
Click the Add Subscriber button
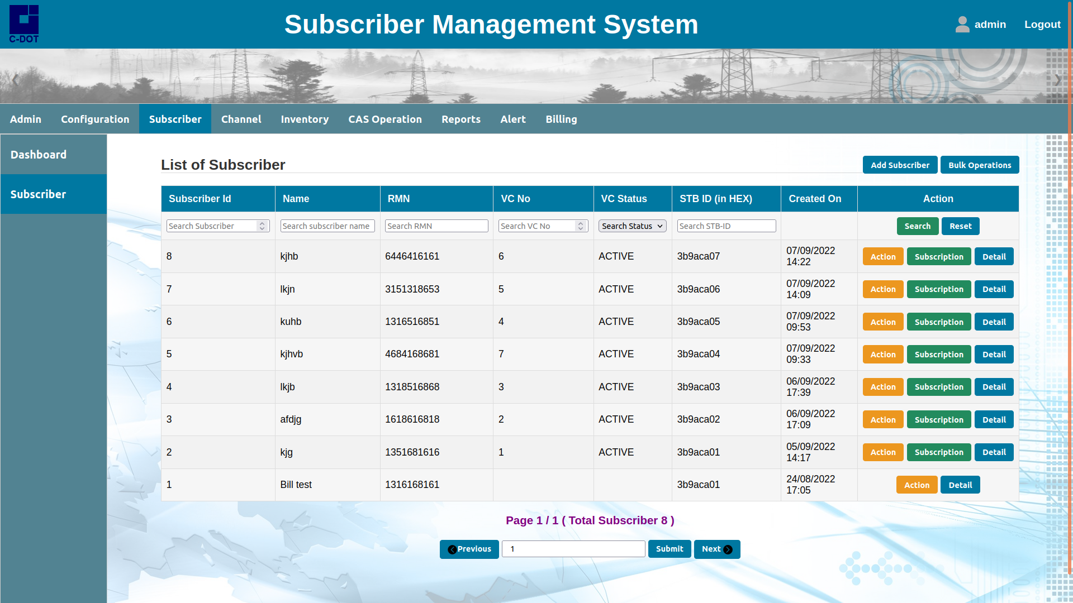click(900, 165)
